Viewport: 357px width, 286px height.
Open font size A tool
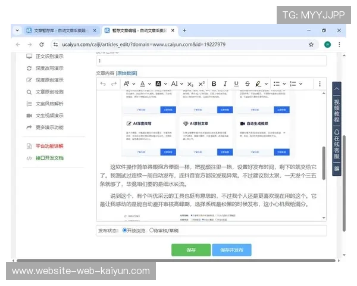126,84
